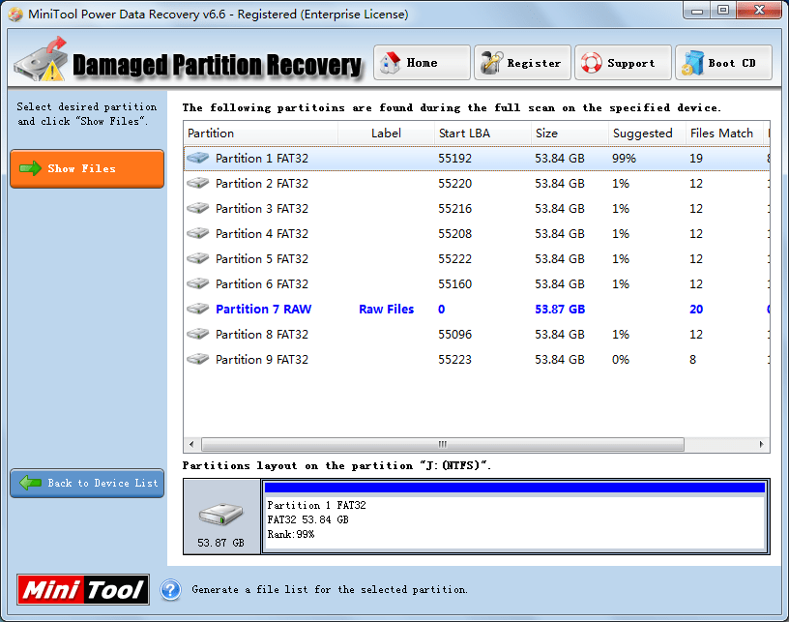Click the Start LBA value '55192'
The width and height of the screenshot is (789, 622).
454,158
